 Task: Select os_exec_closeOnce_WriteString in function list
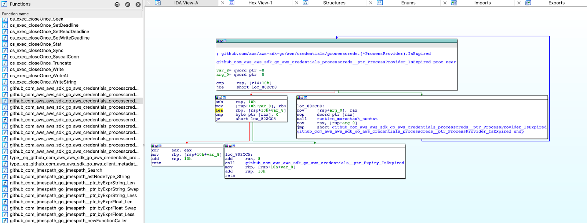(x=43, y=82)
